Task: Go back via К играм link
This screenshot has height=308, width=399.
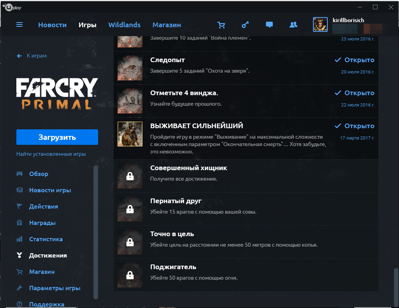Action: (x=37, y=56)
